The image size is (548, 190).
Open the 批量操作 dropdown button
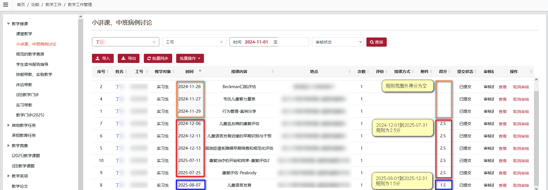tap(190, 58)
